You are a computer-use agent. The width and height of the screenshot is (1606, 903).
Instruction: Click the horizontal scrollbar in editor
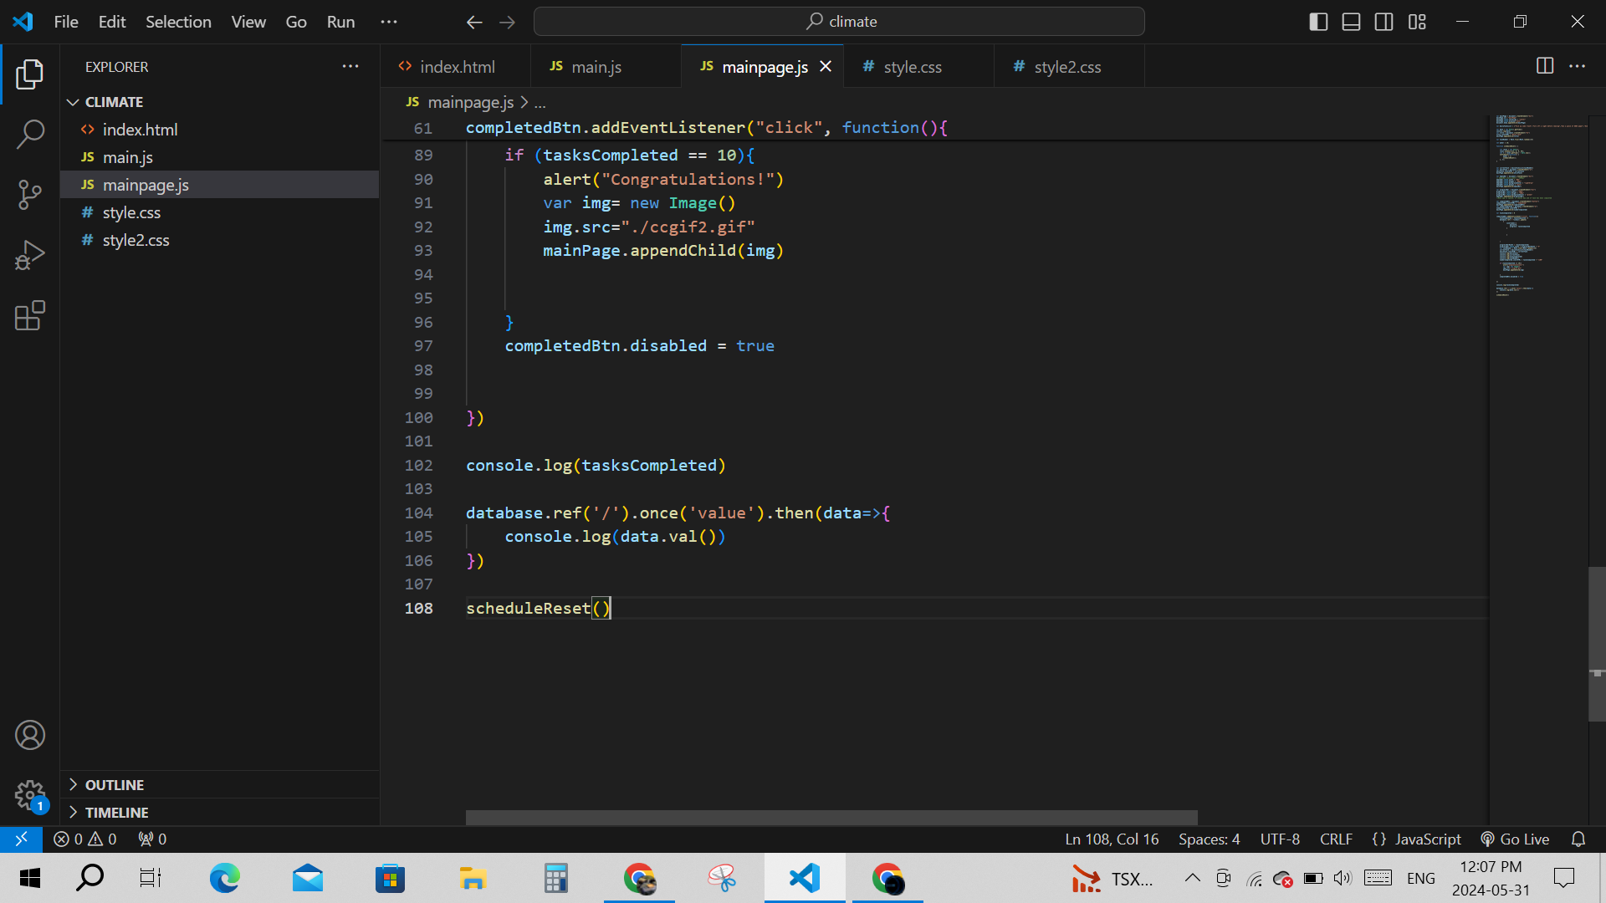point(831,817)
